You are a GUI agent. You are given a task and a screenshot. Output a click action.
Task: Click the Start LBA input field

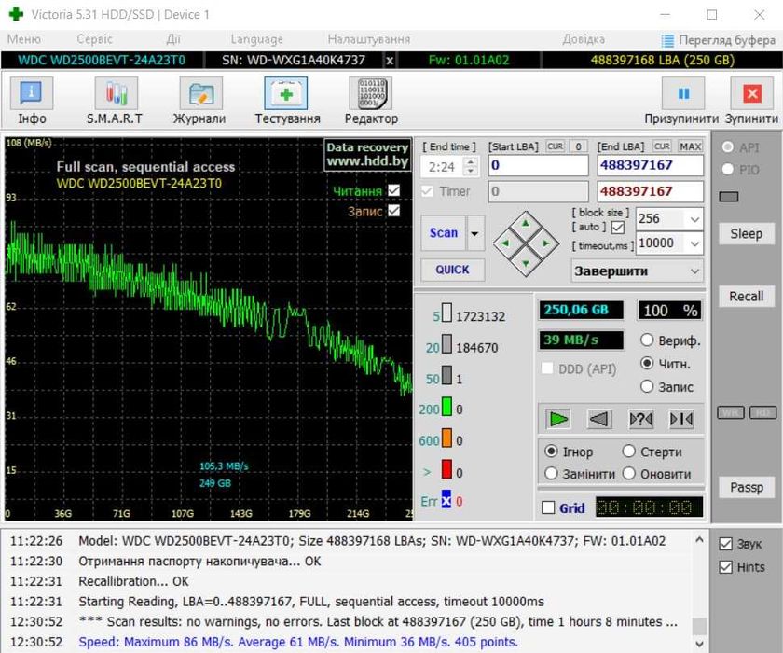[538, 165]
